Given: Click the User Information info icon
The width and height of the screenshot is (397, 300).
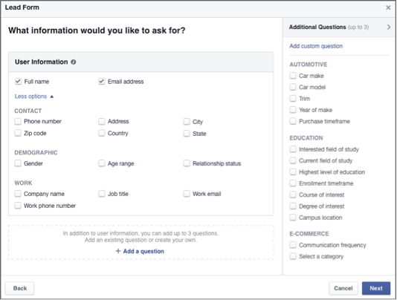Looking at the screenshot, I should [74, 62].
